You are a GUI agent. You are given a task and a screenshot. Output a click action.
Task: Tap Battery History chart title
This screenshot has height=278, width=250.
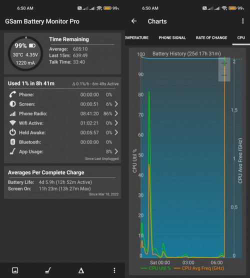click(186, 53)
